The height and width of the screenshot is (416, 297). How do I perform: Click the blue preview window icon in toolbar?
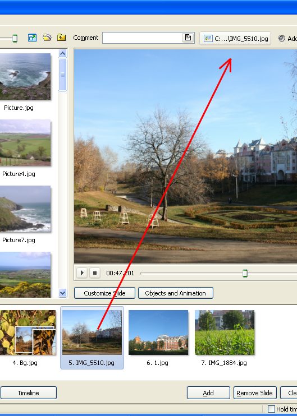pyautogui.click(x=32, y=38)
